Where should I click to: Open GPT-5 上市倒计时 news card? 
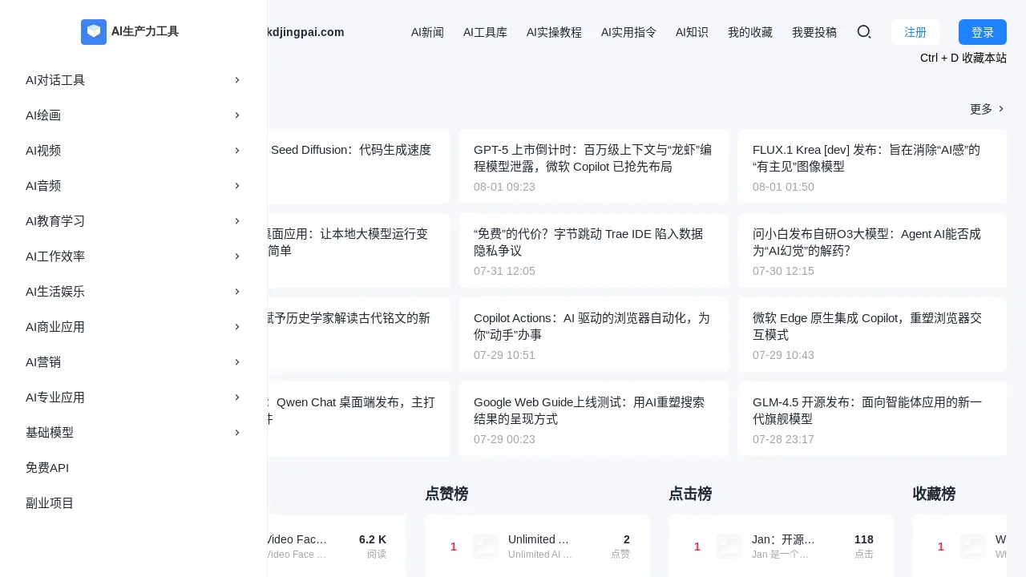coord(593,167)
